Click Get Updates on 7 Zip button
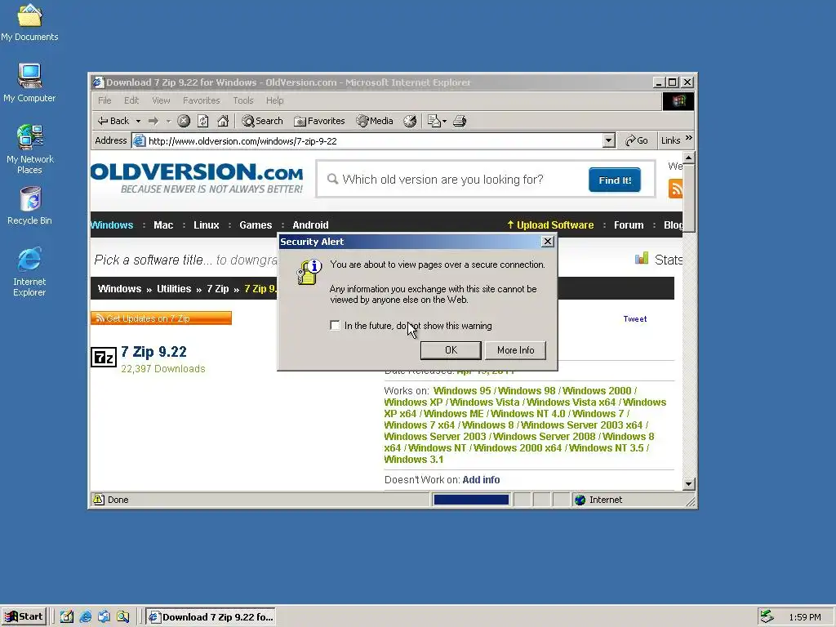The height and width of the screenshot is (627, 836). pyautogui.click(x=161, y=318)
